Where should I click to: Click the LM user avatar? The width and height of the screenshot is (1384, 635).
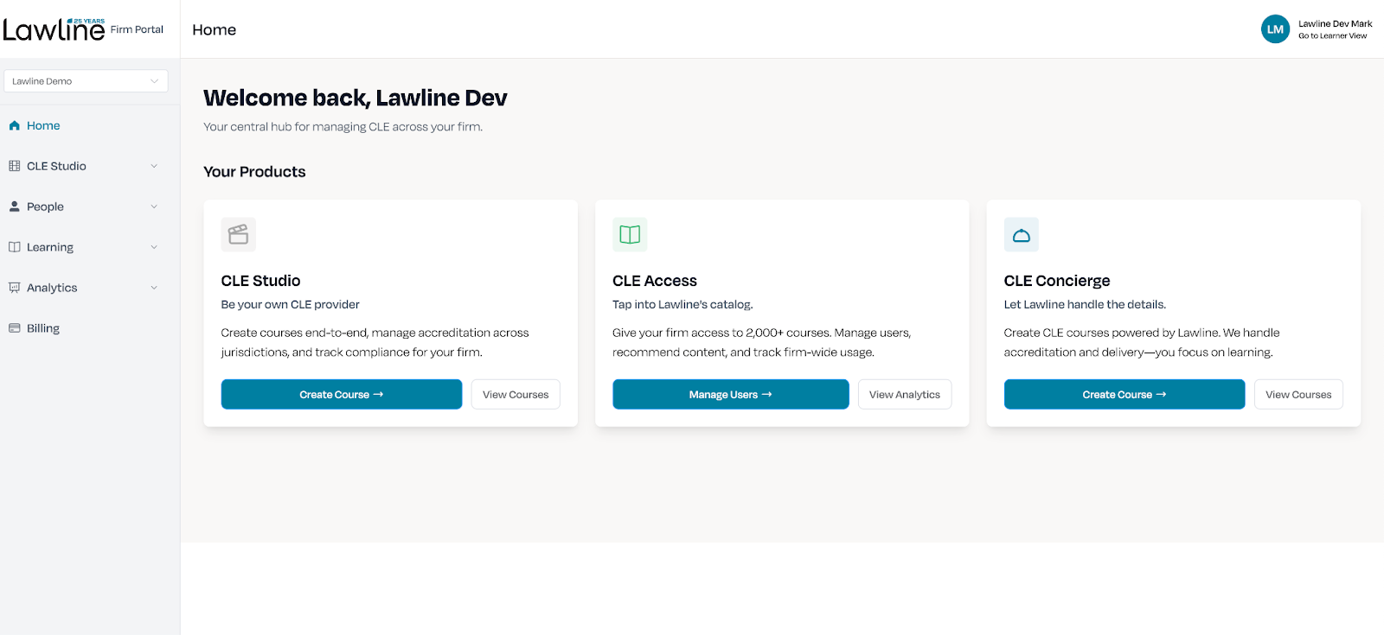click(x=1275, y=29)
